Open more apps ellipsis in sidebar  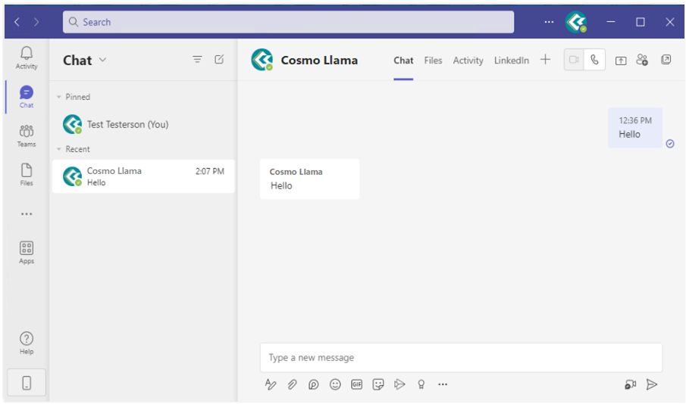(x=27, y=214)
